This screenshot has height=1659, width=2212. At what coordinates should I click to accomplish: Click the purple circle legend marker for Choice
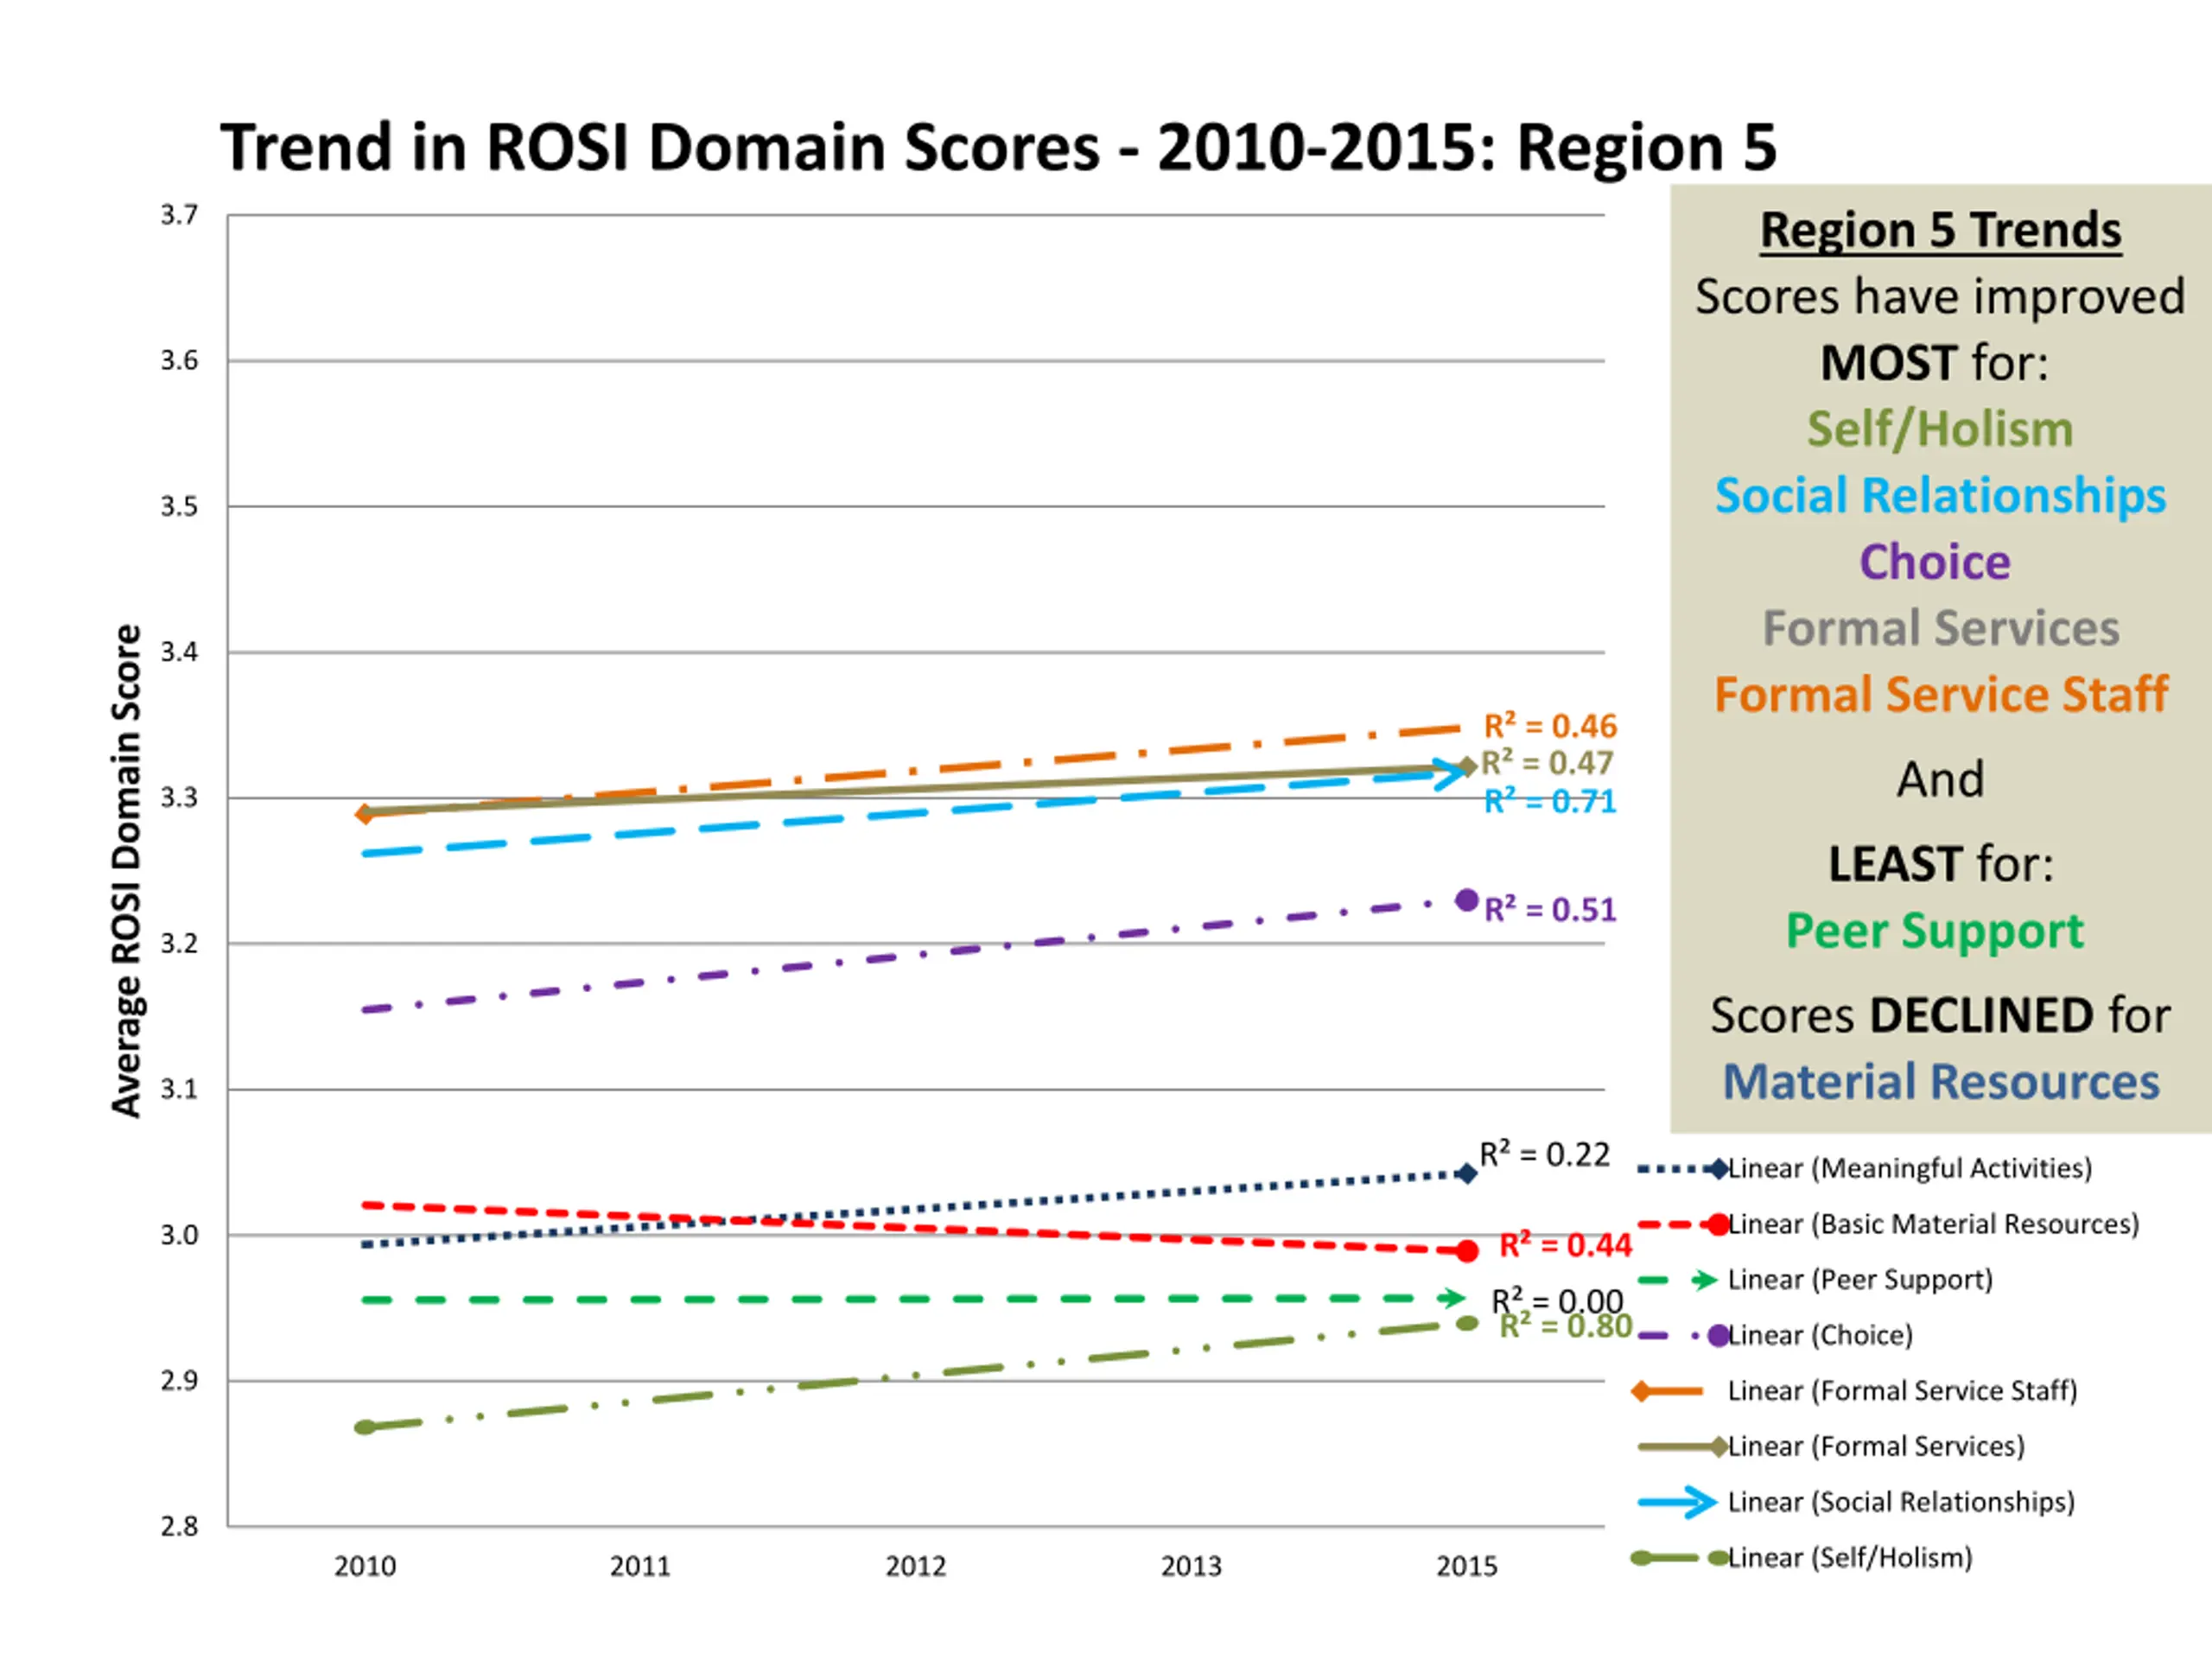click(x=1718, y=1336)
